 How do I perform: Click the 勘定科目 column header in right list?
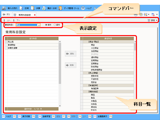click(x=108, y=39)
